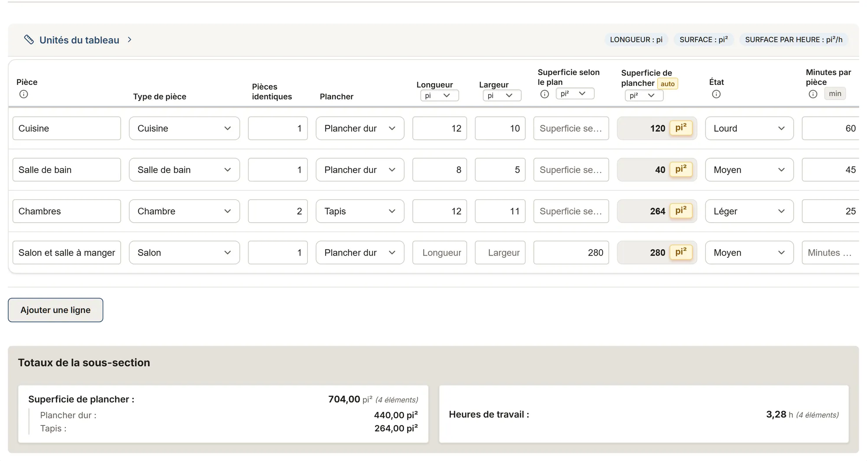Open Type de pièce dropdown showing Salon
This screenshot has width=867, height=461.
(x=184, y=253)
